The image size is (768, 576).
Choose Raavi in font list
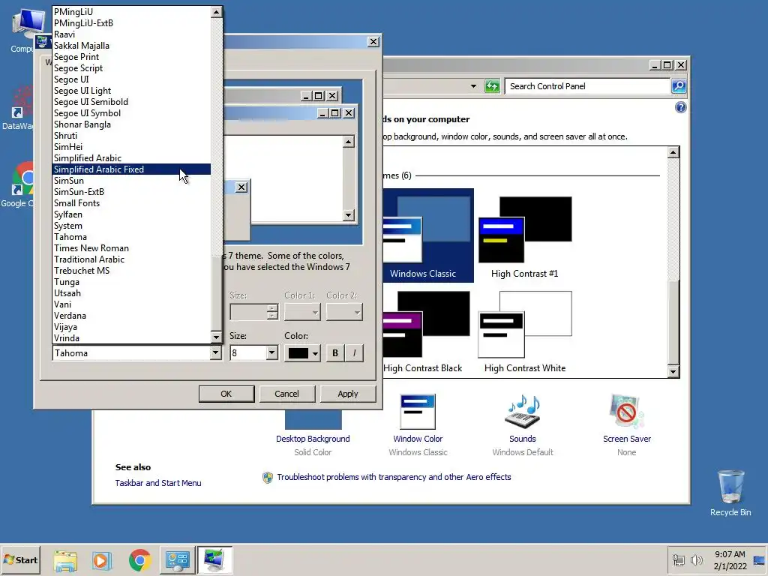131,34
